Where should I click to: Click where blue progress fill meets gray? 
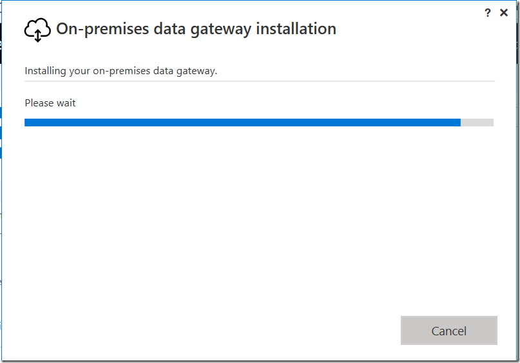click(461, 123)
